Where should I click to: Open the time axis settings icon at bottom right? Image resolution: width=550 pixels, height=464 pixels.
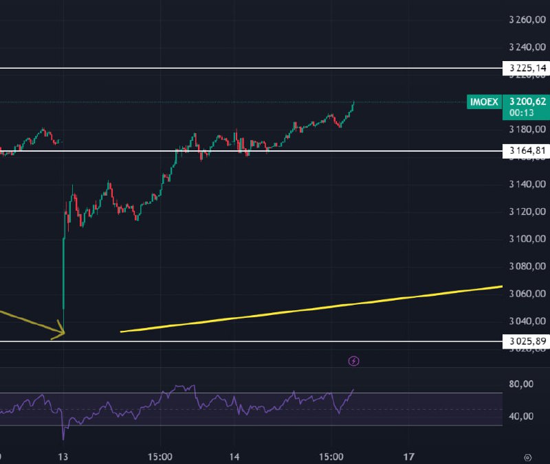[527, 457]
